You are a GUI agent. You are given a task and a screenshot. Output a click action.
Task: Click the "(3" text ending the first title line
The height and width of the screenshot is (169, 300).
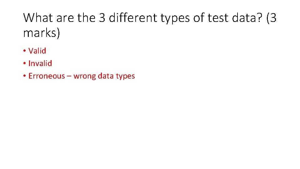point(271,18)
